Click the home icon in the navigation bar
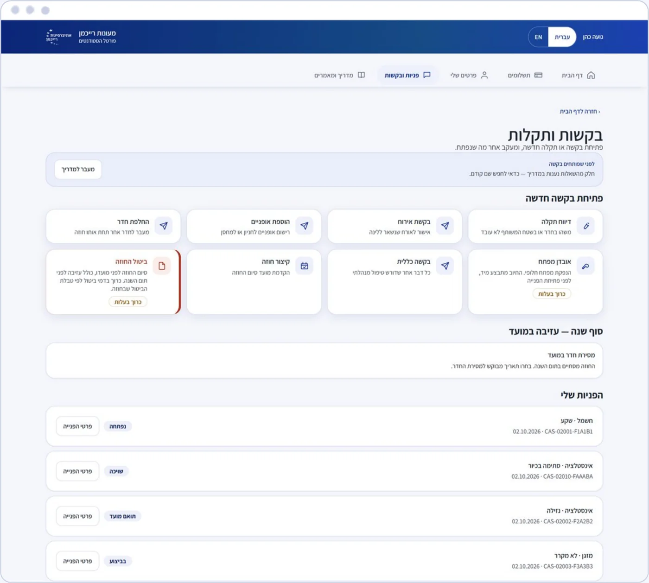 (591, 75)
